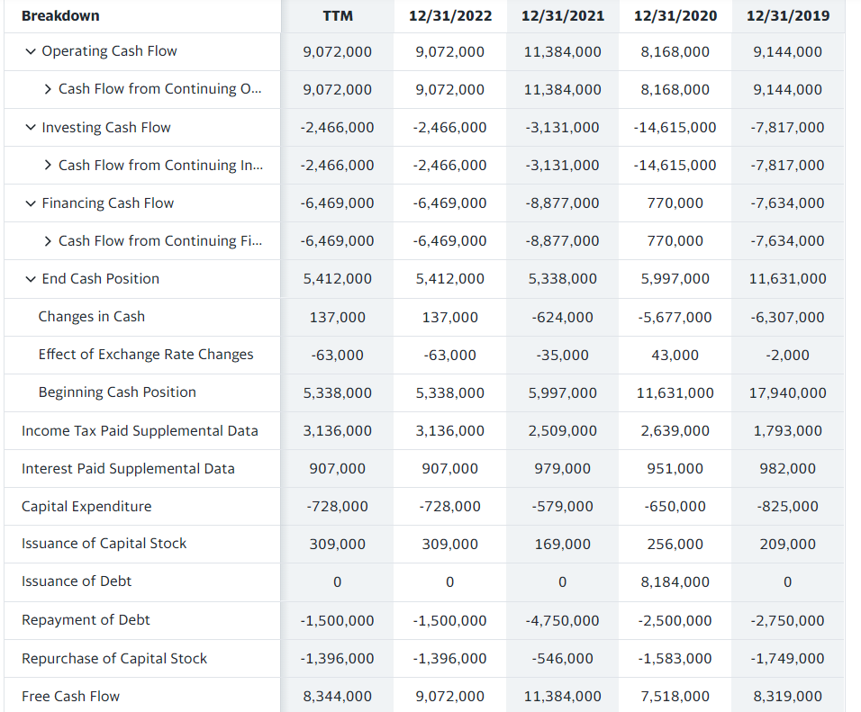Click Operating Cash Flow 2021 value 11,384,000

(563, 52)
